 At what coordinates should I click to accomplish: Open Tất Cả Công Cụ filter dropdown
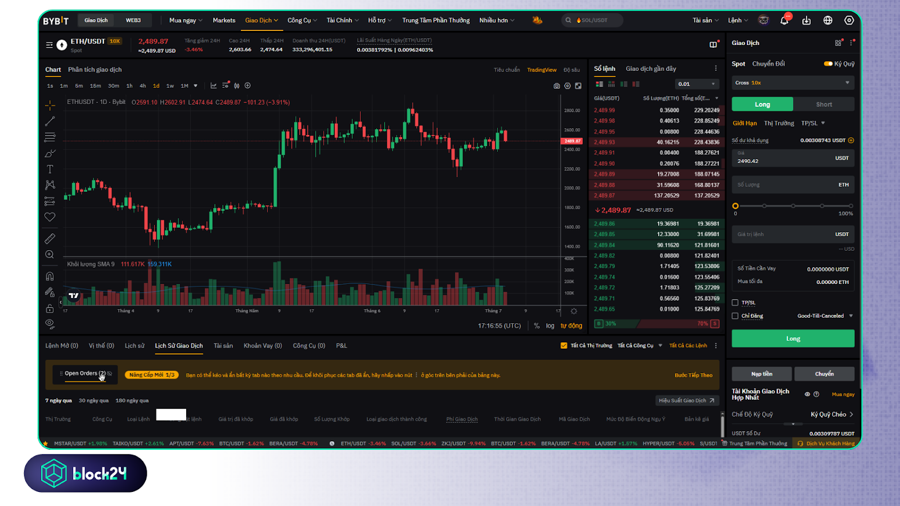pos(640,346)
